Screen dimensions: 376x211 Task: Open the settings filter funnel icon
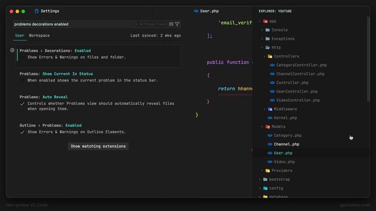pyautogui.click(x=177, y=24)
